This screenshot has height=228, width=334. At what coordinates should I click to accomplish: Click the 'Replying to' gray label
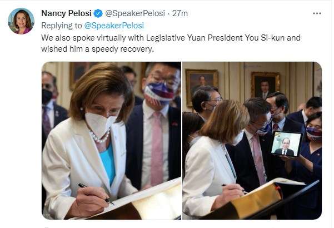point(62,26)
